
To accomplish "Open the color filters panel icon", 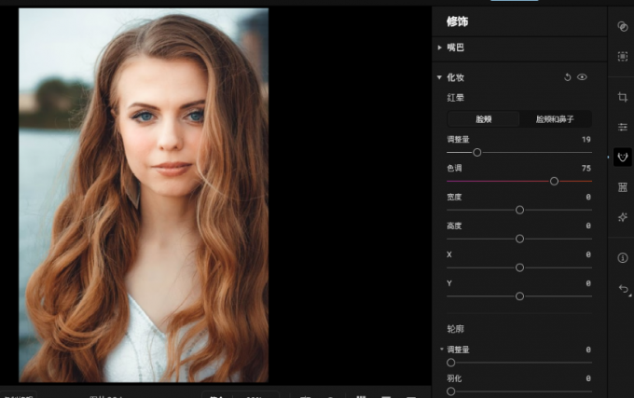I will point(622,27).
